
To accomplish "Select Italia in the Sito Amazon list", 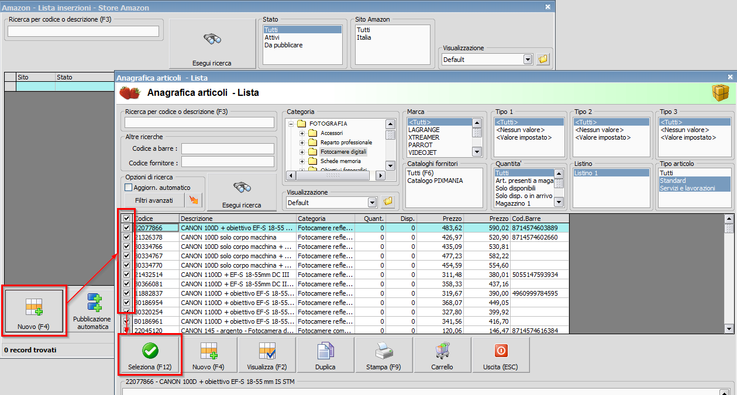I will click(392, 37).
